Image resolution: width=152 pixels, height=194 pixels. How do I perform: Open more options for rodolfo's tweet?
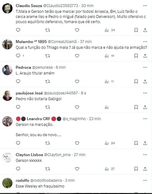click(145, 181)
